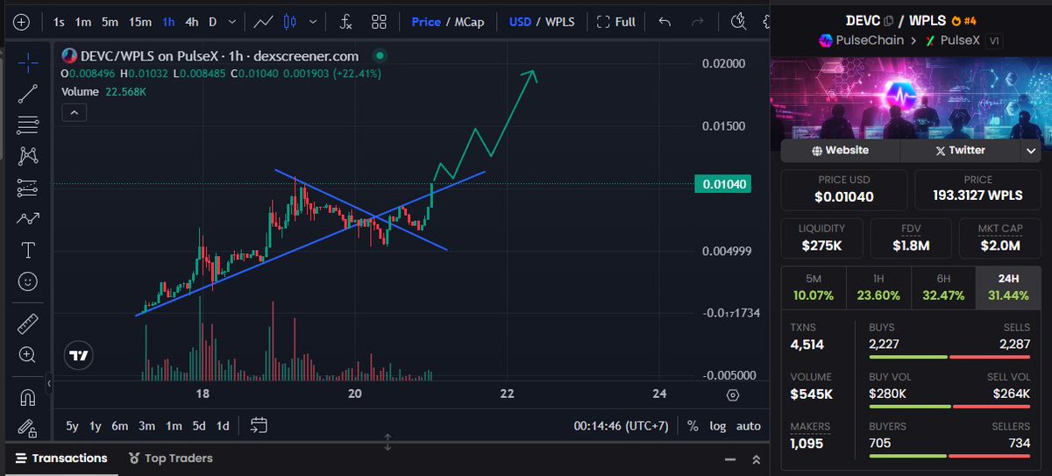Image resolution: width=1052 pixels, height=476 pixels.
Task: Select the ruler measure tool
Action: point(27,324)
